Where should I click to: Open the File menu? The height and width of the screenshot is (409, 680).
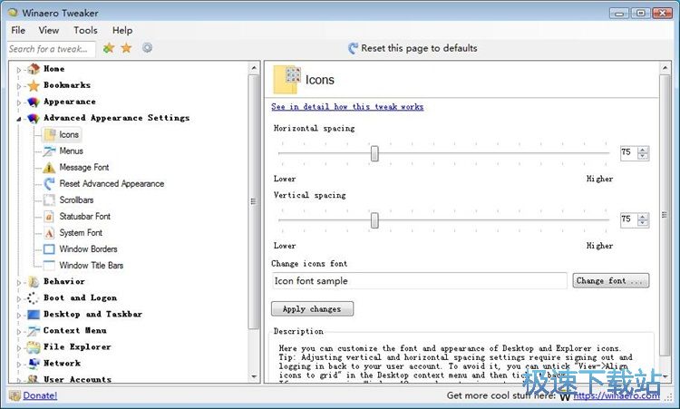(x=18, y=30)
